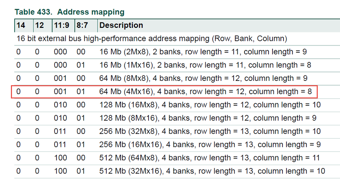
Task: Click the '11:9' column header
Action: 61,25
